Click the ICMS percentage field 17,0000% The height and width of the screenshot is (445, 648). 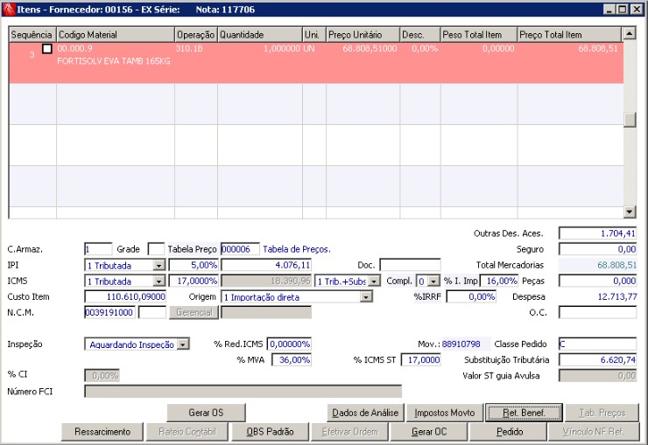click(194, 282)
